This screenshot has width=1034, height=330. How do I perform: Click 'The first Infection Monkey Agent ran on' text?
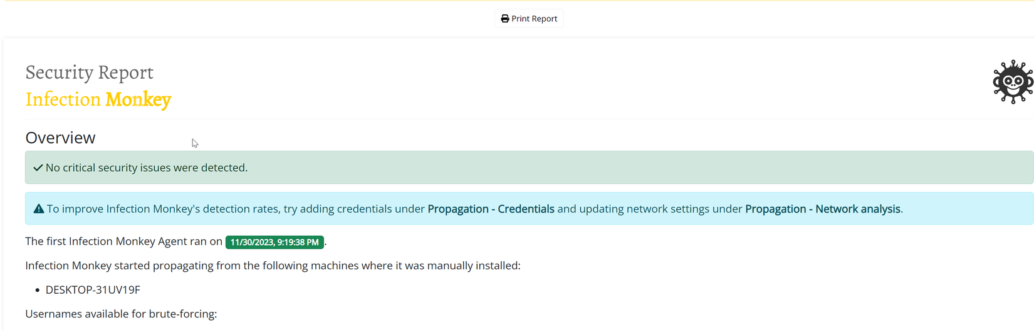click(123, 241)
